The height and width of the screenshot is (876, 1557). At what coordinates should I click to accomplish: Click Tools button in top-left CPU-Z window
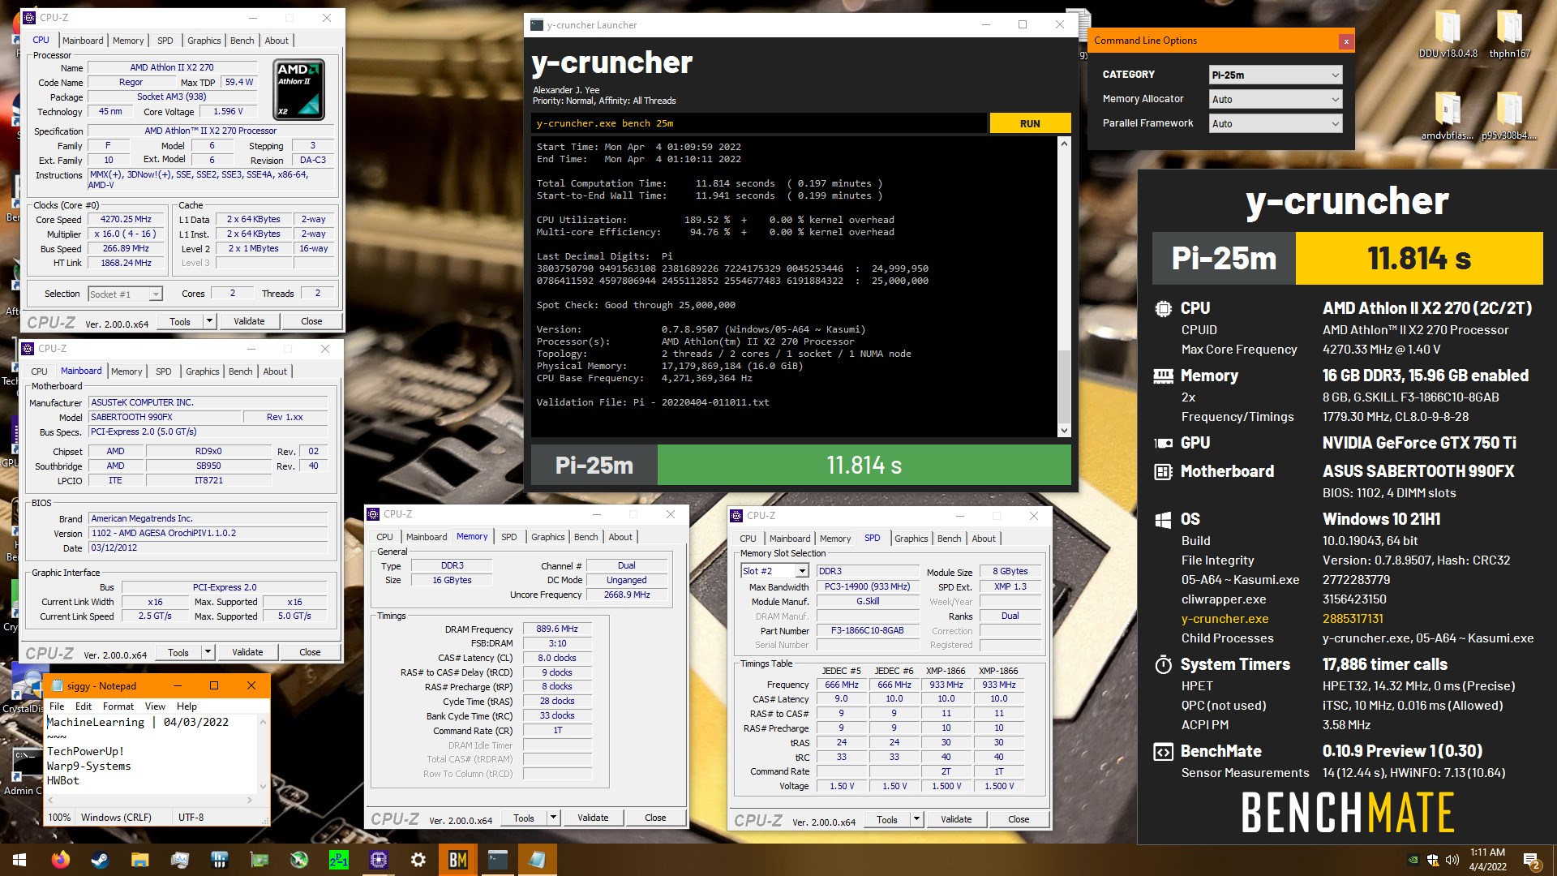point(180,321)
